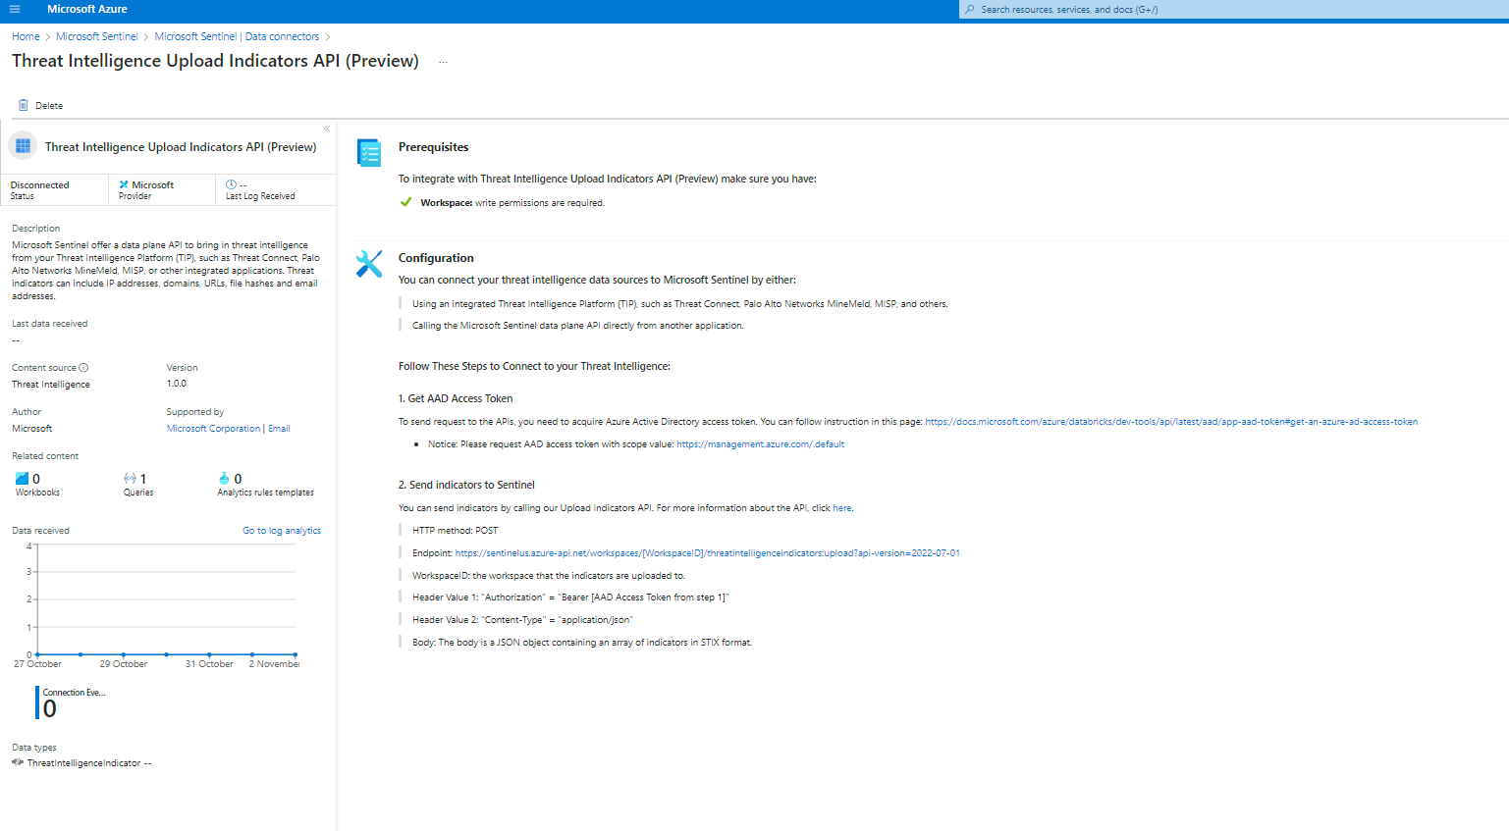Click the green Workspace permission checkmark

click(405, 203)
